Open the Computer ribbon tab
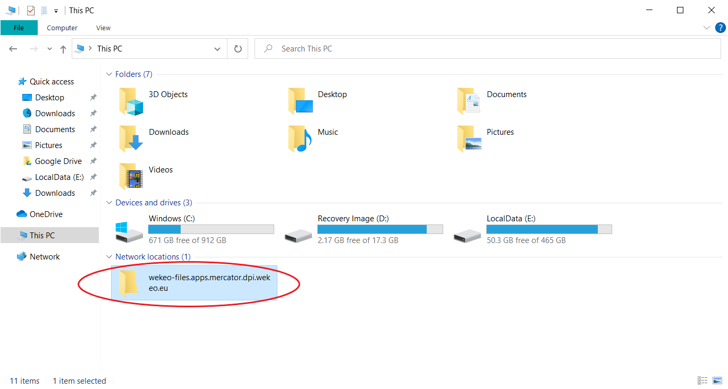This screenshot has height=389, width=728. tap(62, 28)
